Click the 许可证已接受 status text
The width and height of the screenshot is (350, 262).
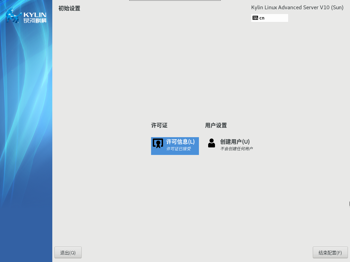(x=178, y=149)
